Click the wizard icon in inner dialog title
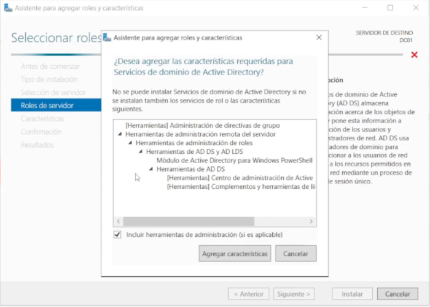430x307 pixels. 107,38
